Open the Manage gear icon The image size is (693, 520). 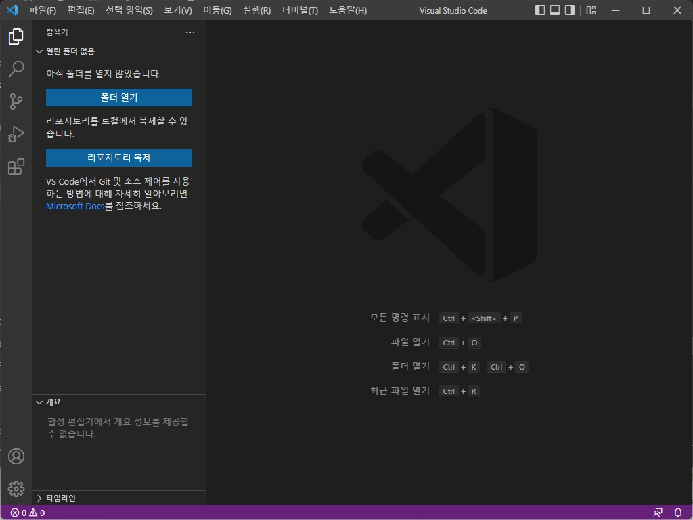tap(16, 489)
